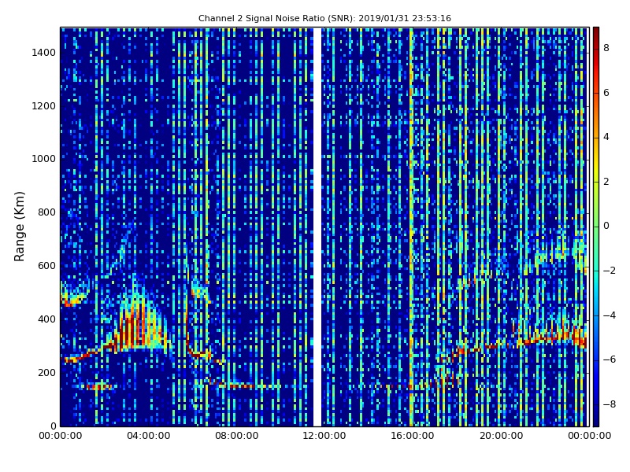The image size is (630, 472).
Task: Click the colorbar label 2
Action: 606,182
